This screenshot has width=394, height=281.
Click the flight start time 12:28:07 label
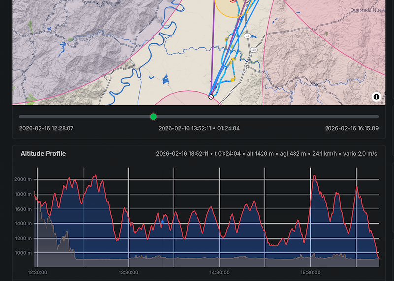tap(46, 128)
